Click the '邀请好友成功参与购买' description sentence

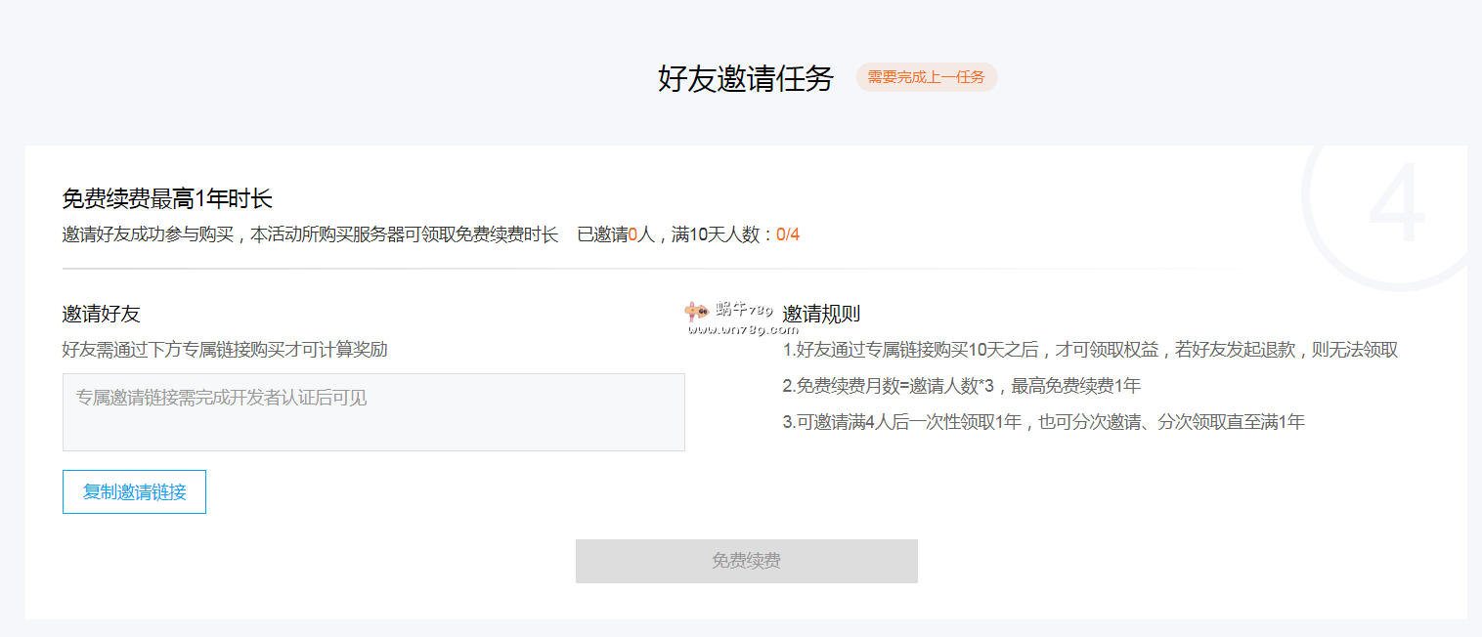pos(310,234)
